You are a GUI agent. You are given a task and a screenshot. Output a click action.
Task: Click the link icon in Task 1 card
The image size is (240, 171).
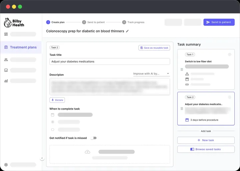pyautogui.click(x=187, y=84)
